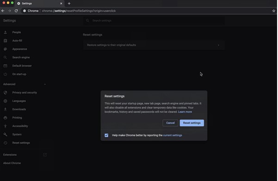Click the Chrome site info icon
This screenshot has width=278, height=181.
[25, 11]
